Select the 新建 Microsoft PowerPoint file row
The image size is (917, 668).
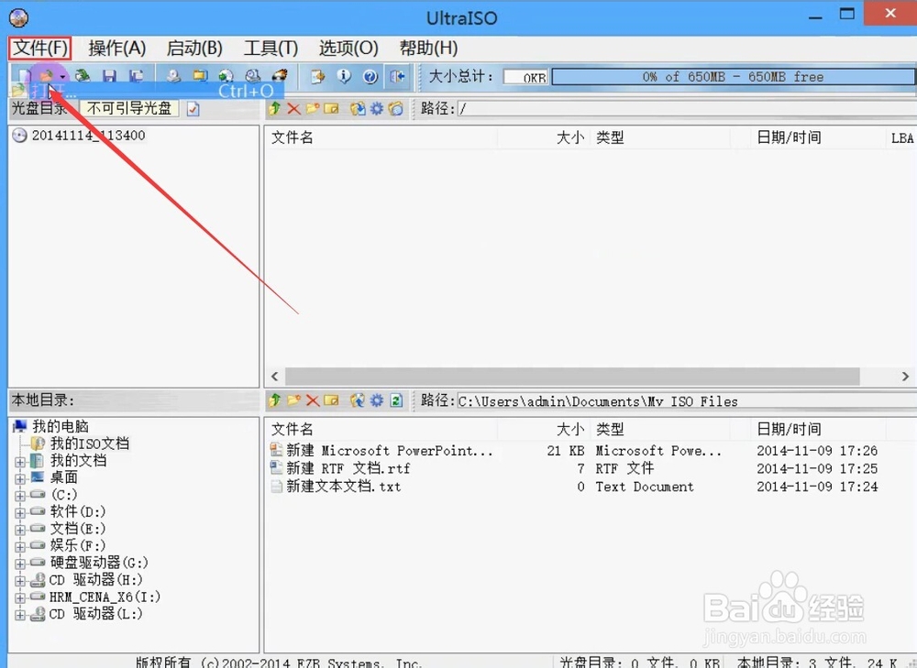[573, 451]
